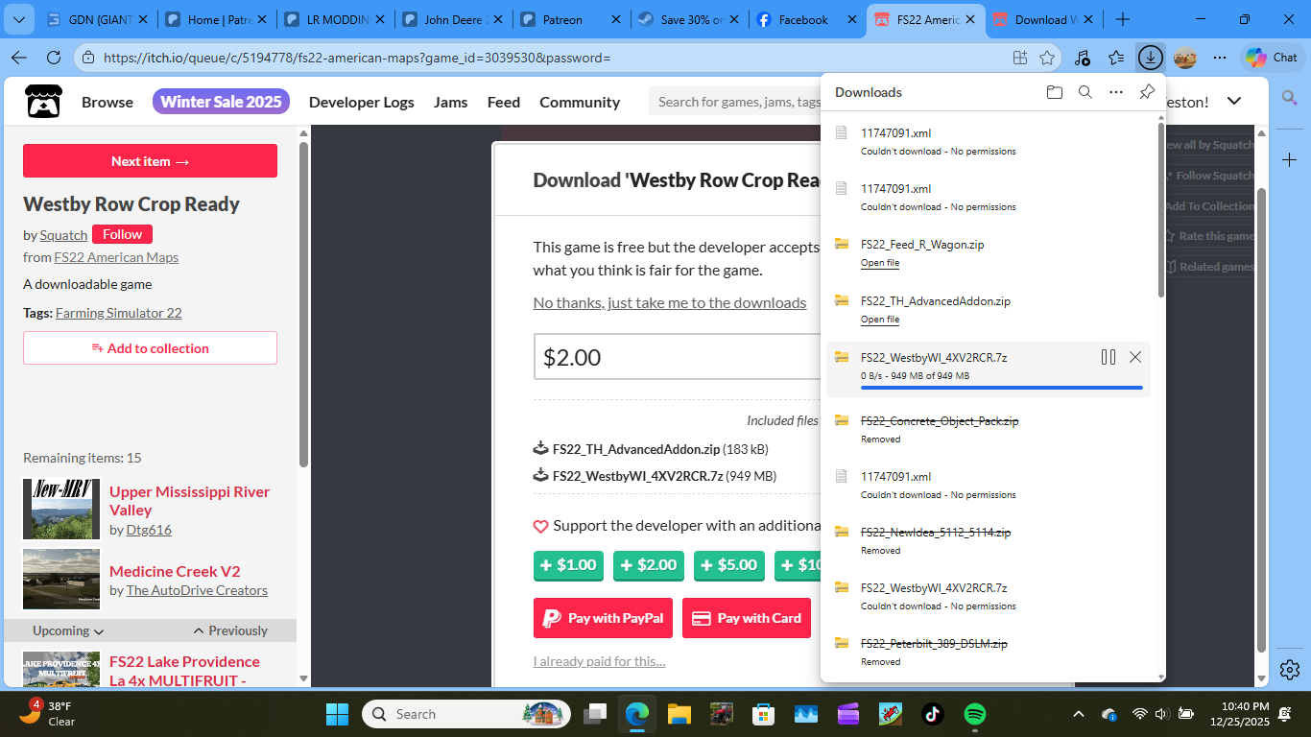
Task: Open new browser tab
Action: pos(1123,19)
